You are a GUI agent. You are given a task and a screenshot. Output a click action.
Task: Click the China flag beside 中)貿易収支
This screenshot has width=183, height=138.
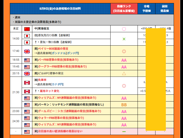tap(27, 29)
